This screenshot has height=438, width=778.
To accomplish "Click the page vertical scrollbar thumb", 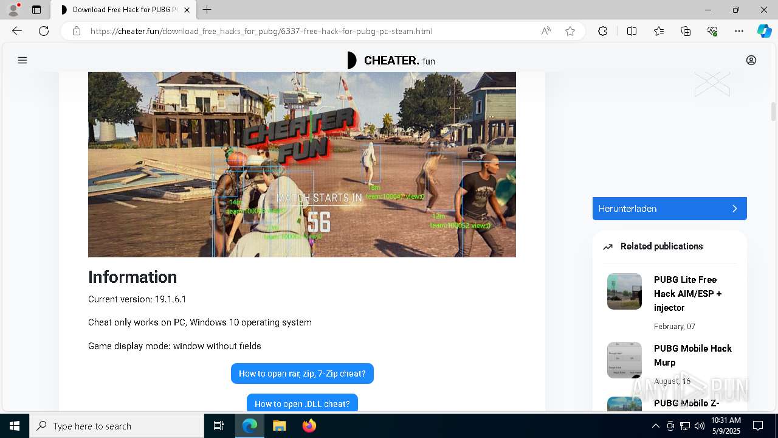I will click(774, 112).
